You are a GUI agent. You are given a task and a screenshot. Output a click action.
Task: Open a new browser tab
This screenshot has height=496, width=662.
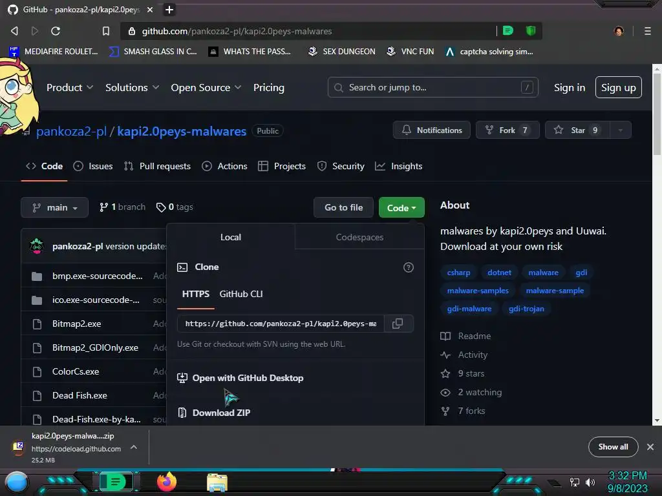pos(169,9)
